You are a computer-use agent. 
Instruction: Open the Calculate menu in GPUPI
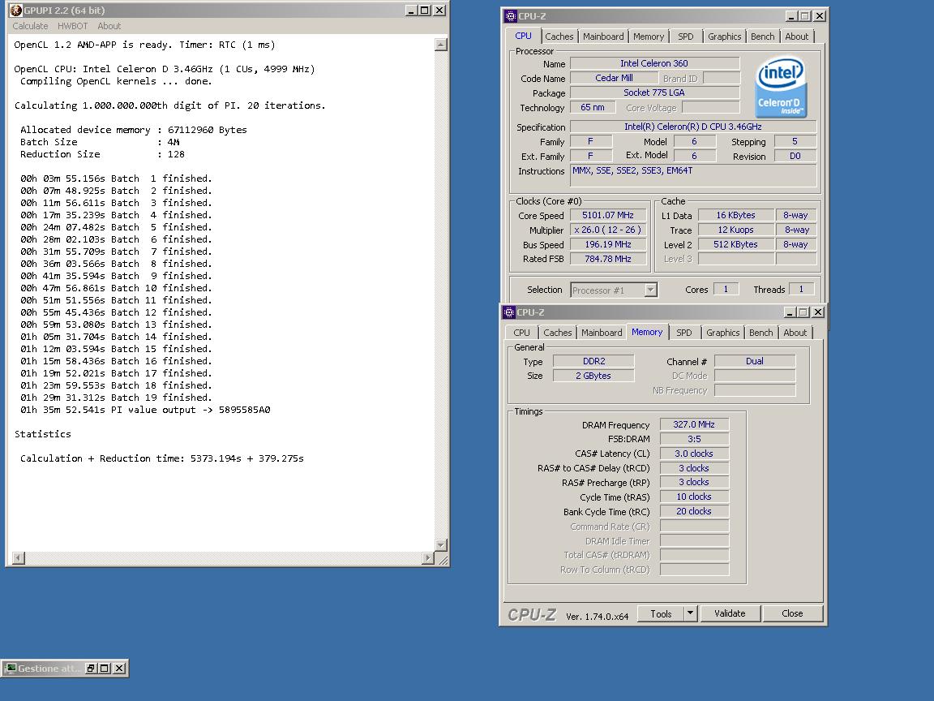pos(30,26)
